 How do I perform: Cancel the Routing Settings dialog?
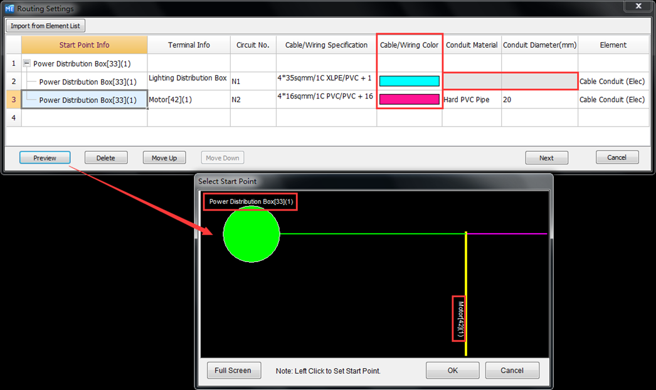616,157
